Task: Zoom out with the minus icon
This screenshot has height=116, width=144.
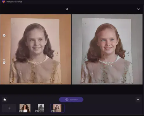Action: [x=4, y=63]
